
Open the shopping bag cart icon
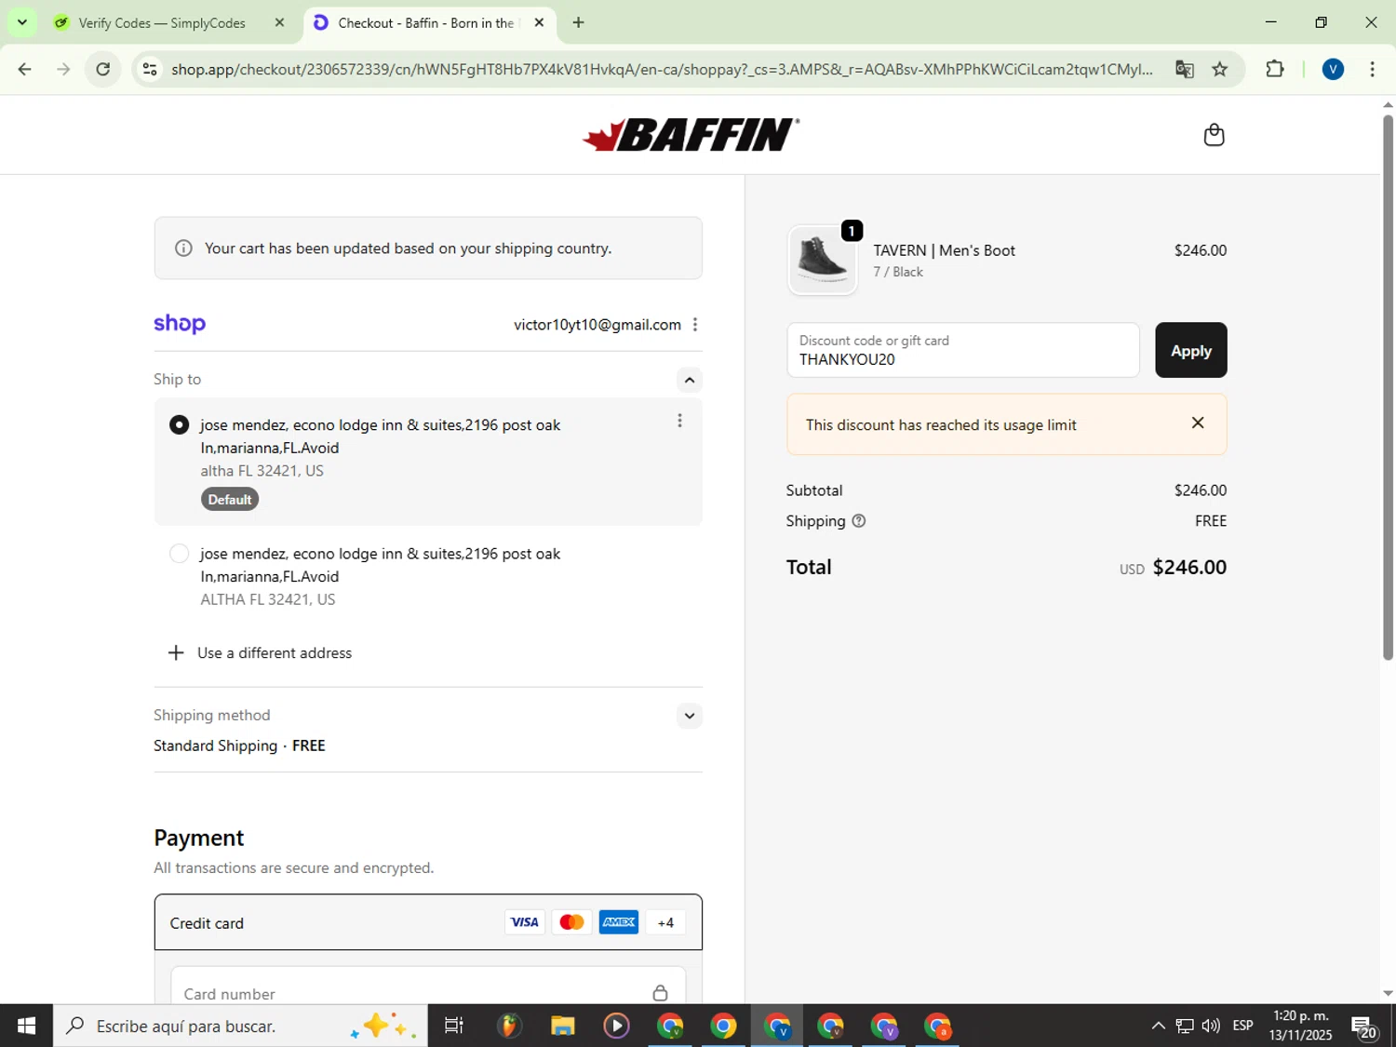pos(1214,135)
